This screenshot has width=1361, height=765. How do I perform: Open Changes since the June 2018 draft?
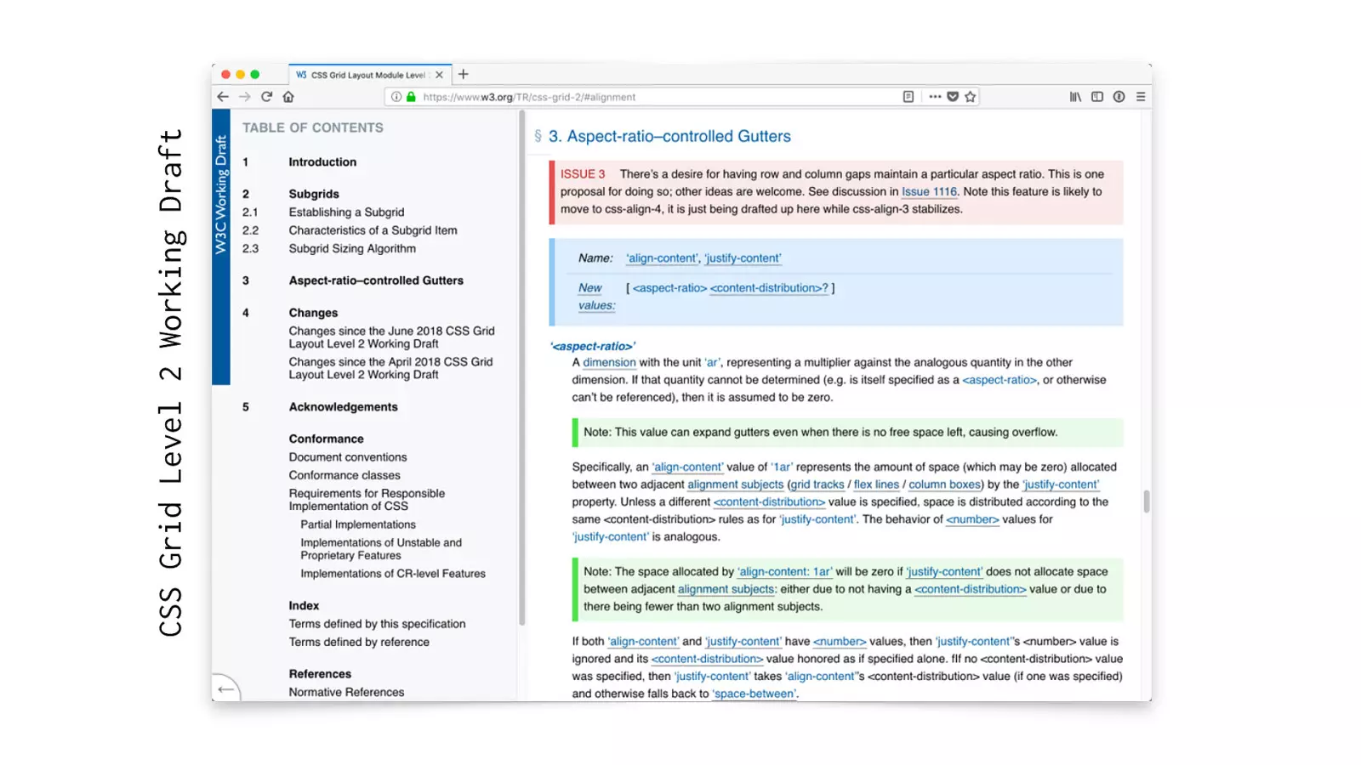pyautogui.click(x=391, y=337)
